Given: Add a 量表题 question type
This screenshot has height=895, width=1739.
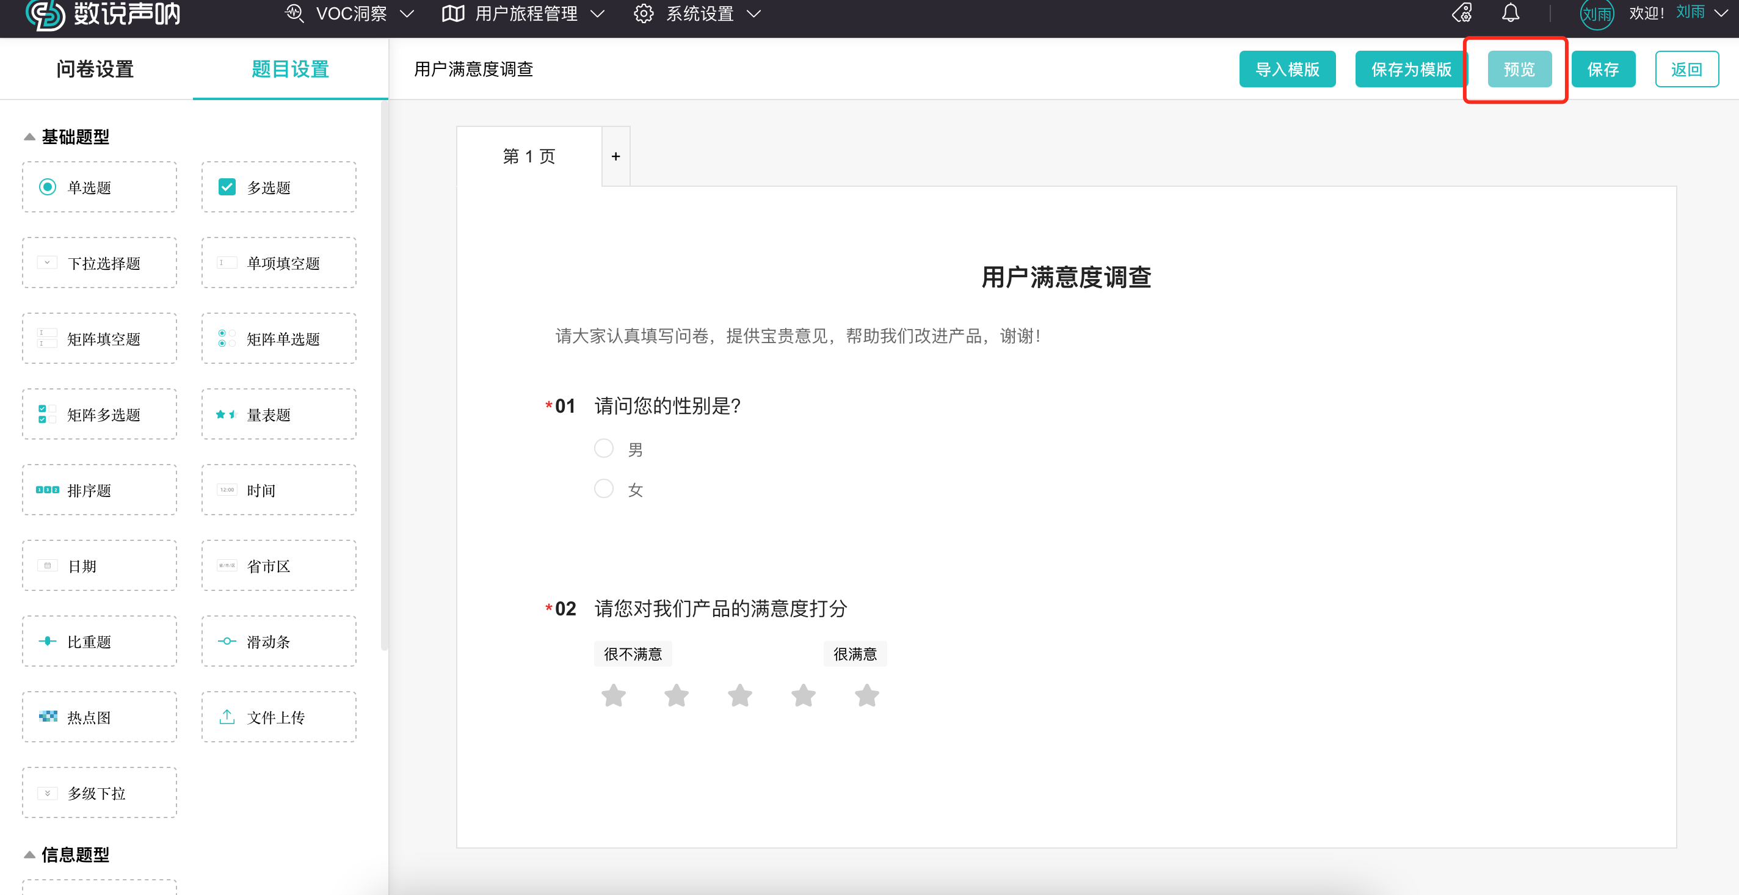Looking at the screenshot, I should click(279, 414).
